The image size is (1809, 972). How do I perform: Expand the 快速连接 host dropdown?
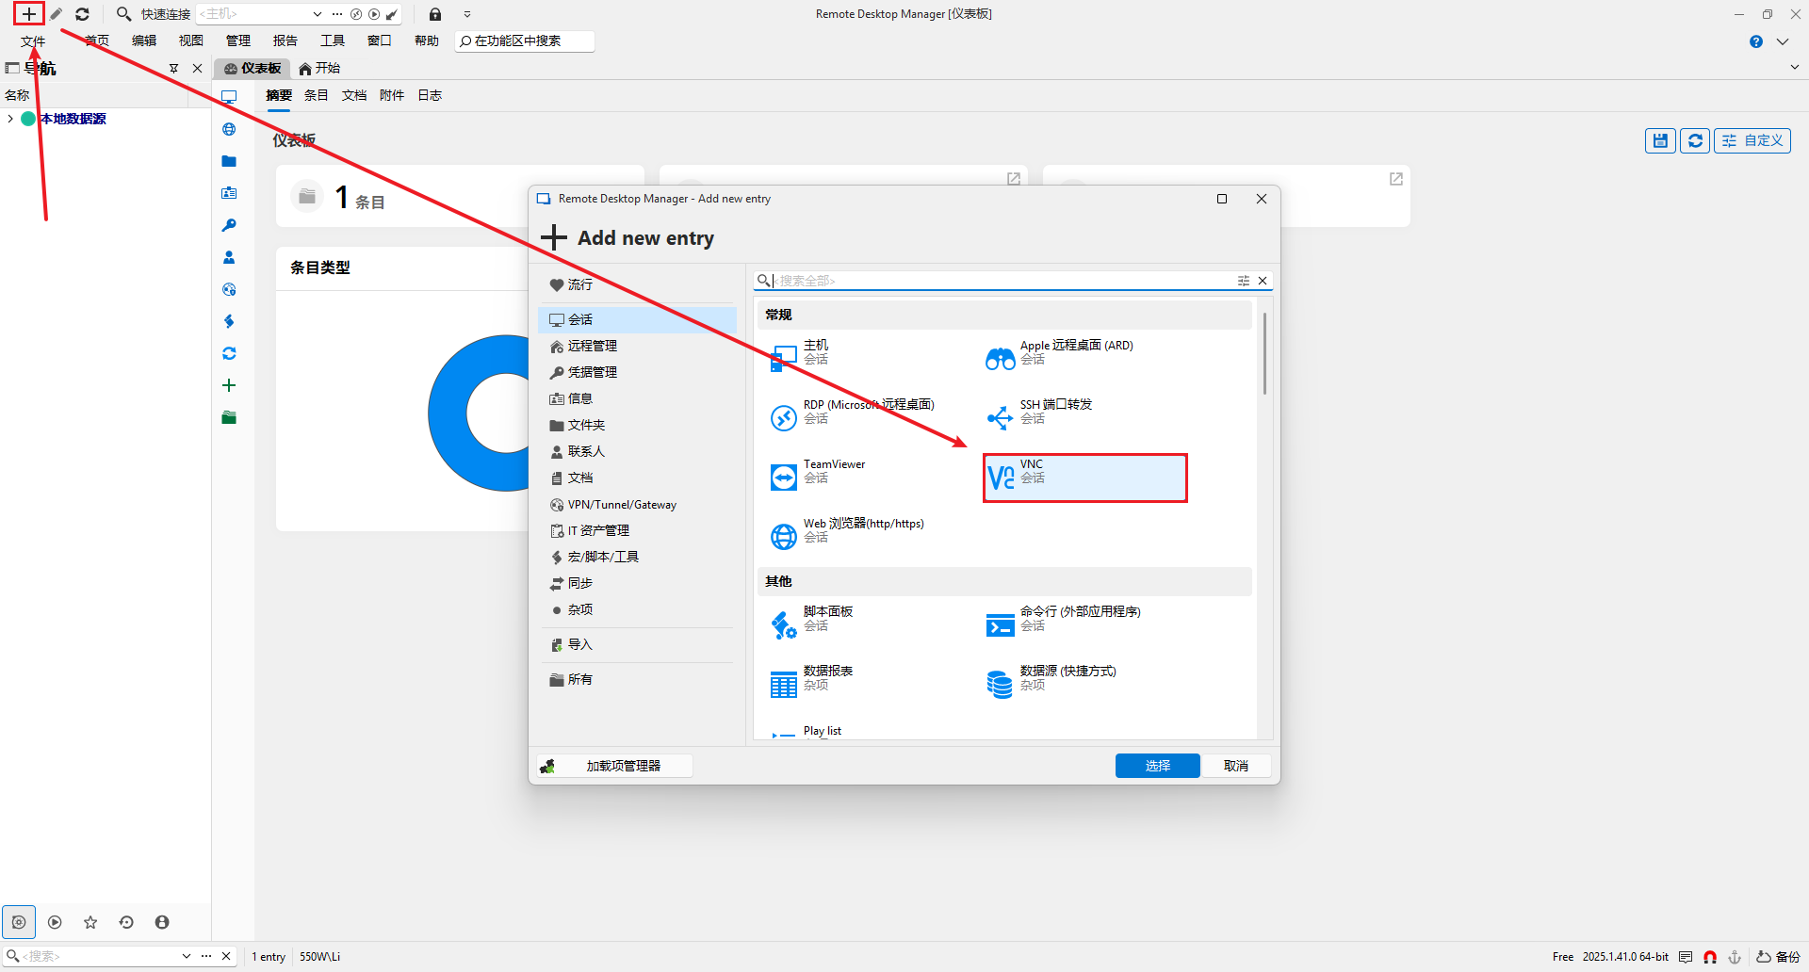[x=316, y=13]
